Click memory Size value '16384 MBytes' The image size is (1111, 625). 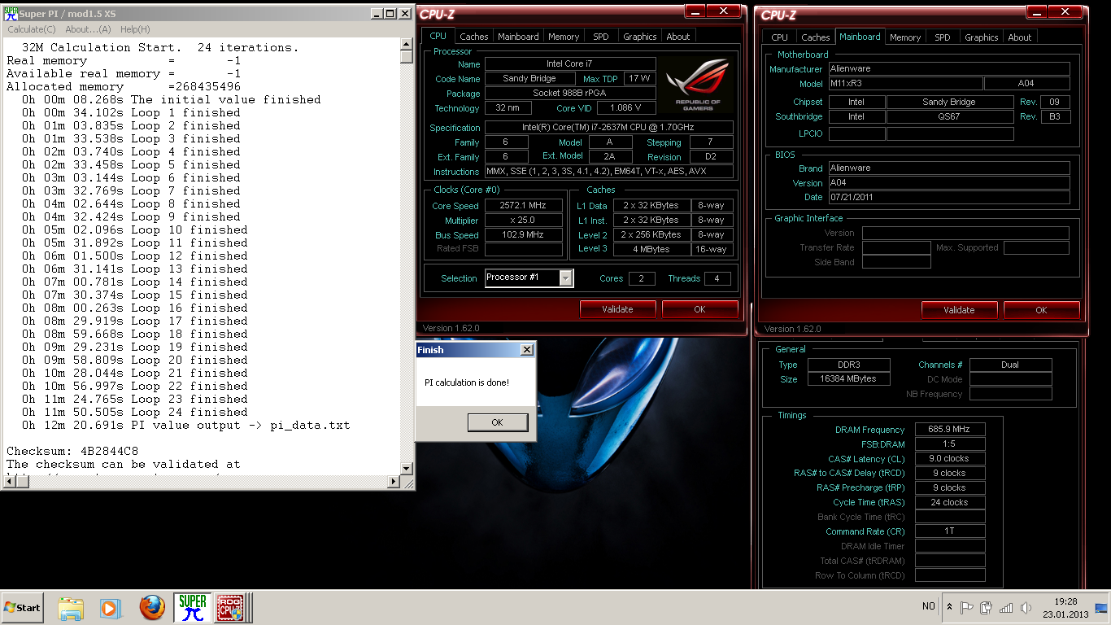click(x=848, y=379)
